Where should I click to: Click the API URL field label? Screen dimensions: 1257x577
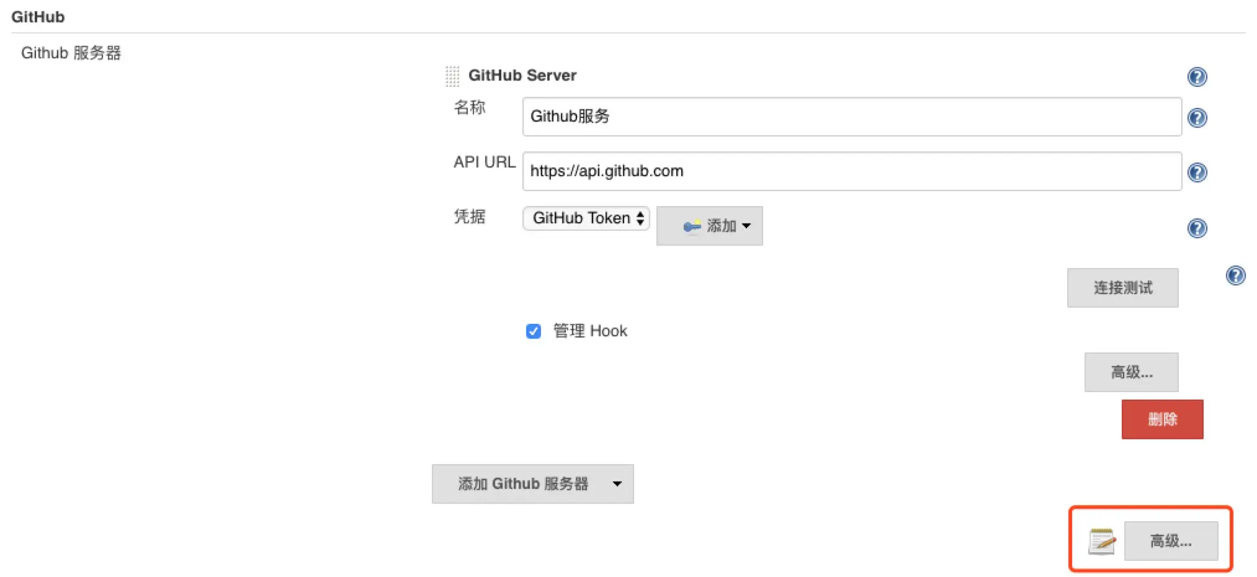click(x=485, y=162)
